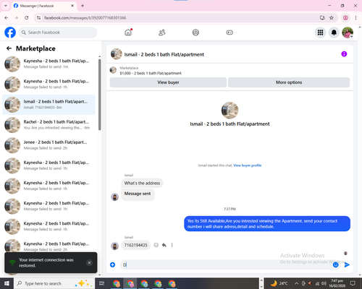Screen dimensions: 362x289
Task: Open the plus attachment menu in composer
Action: [113, 265]
